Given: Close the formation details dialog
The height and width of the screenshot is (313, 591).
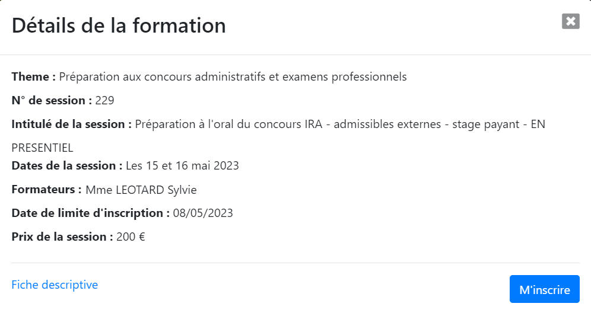Looking at the screenshot, I should 571,21.
